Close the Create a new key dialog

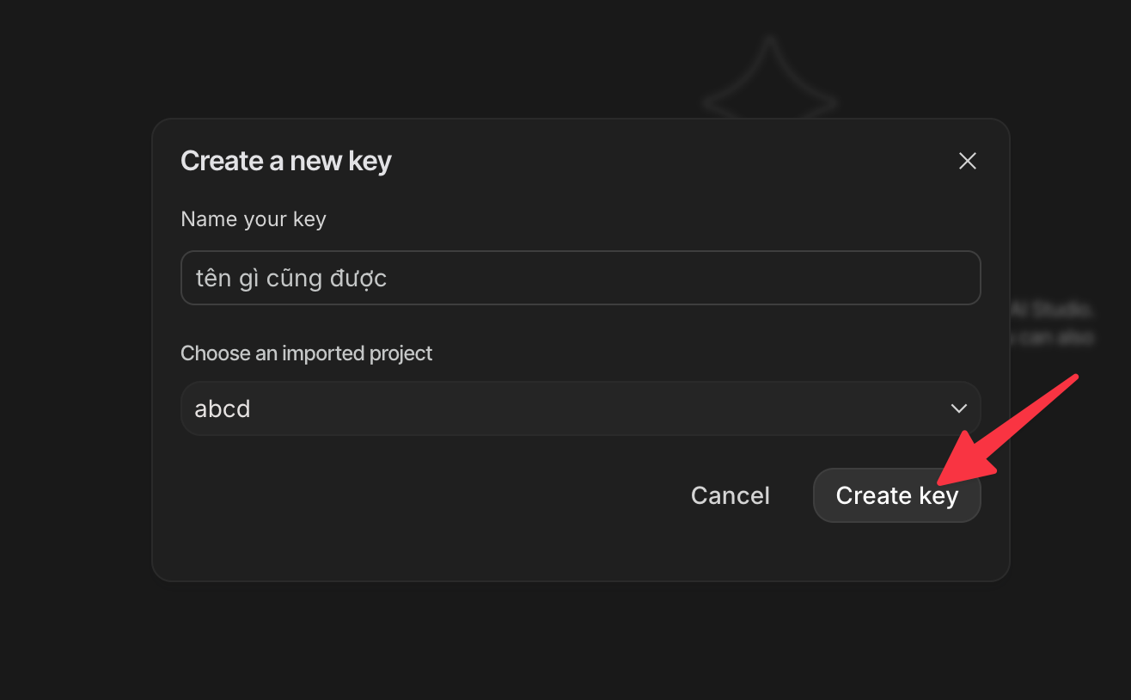click(968, 161)
